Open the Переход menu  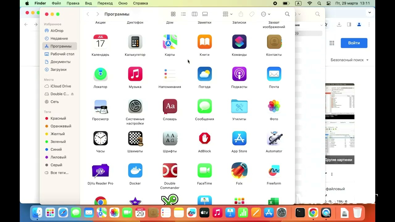pyautogui.click(x=105, y=3)
